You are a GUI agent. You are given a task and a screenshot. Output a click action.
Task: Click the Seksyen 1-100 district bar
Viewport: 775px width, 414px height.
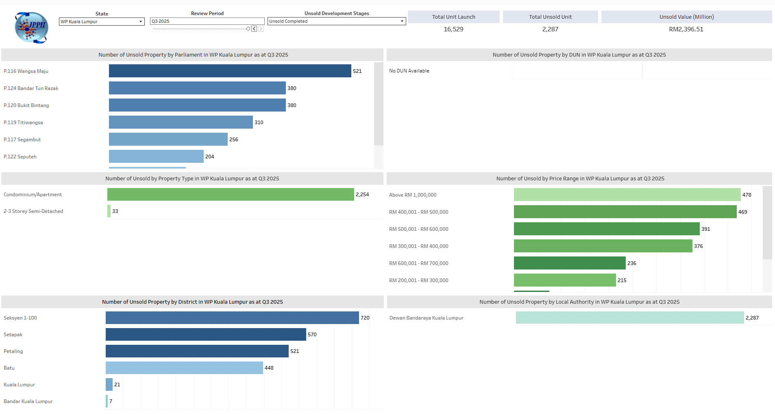tap(232, 318)
